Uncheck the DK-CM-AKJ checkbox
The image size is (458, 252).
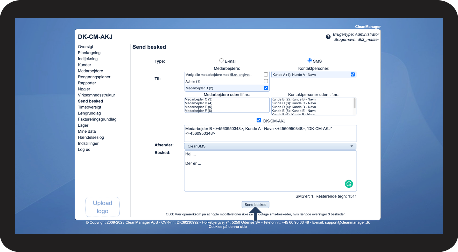pos(259,120)
